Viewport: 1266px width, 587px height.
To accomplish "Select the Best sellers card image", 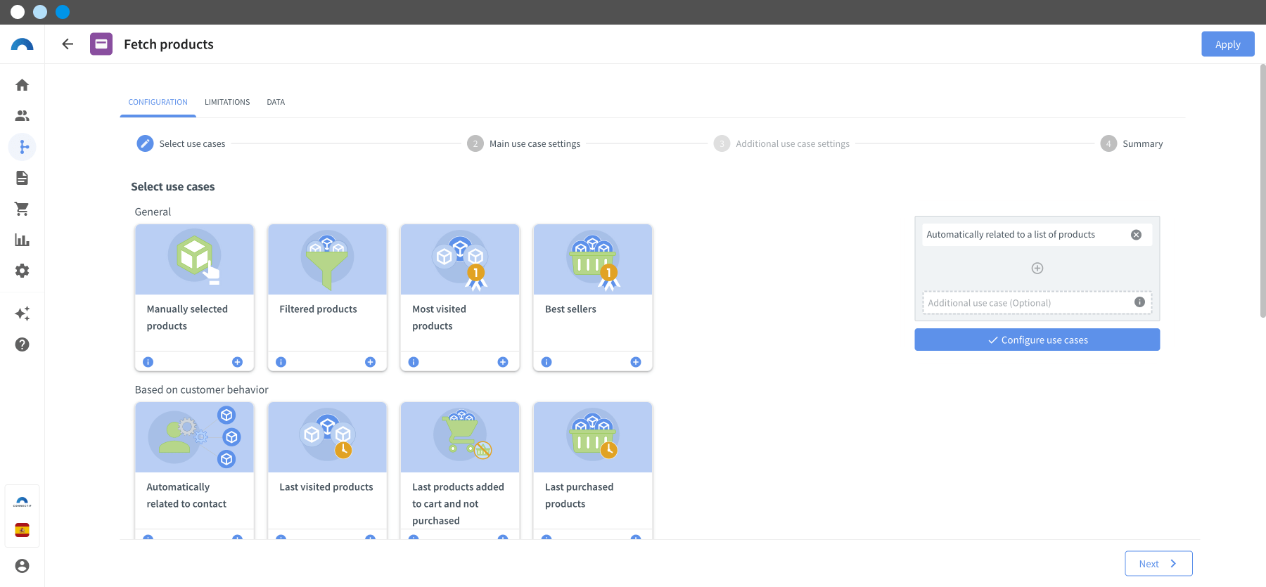I will [593, 259].
